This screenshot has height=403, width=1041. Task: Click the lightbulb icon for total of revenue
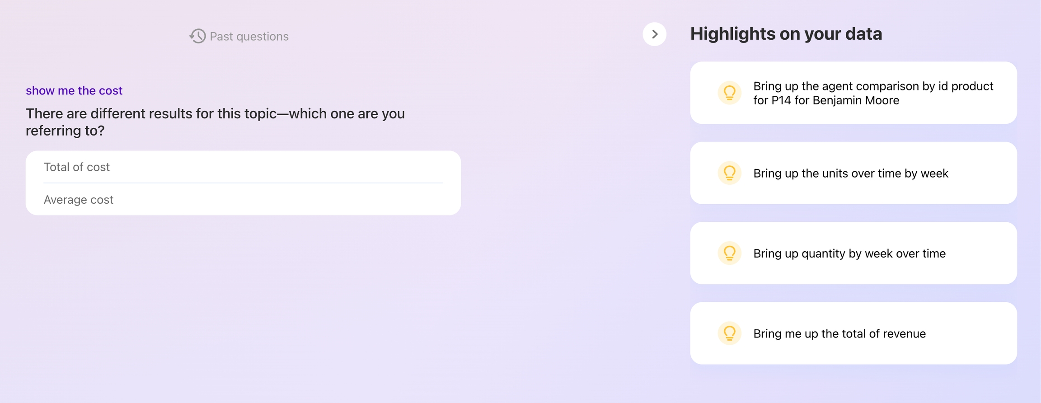729,333
